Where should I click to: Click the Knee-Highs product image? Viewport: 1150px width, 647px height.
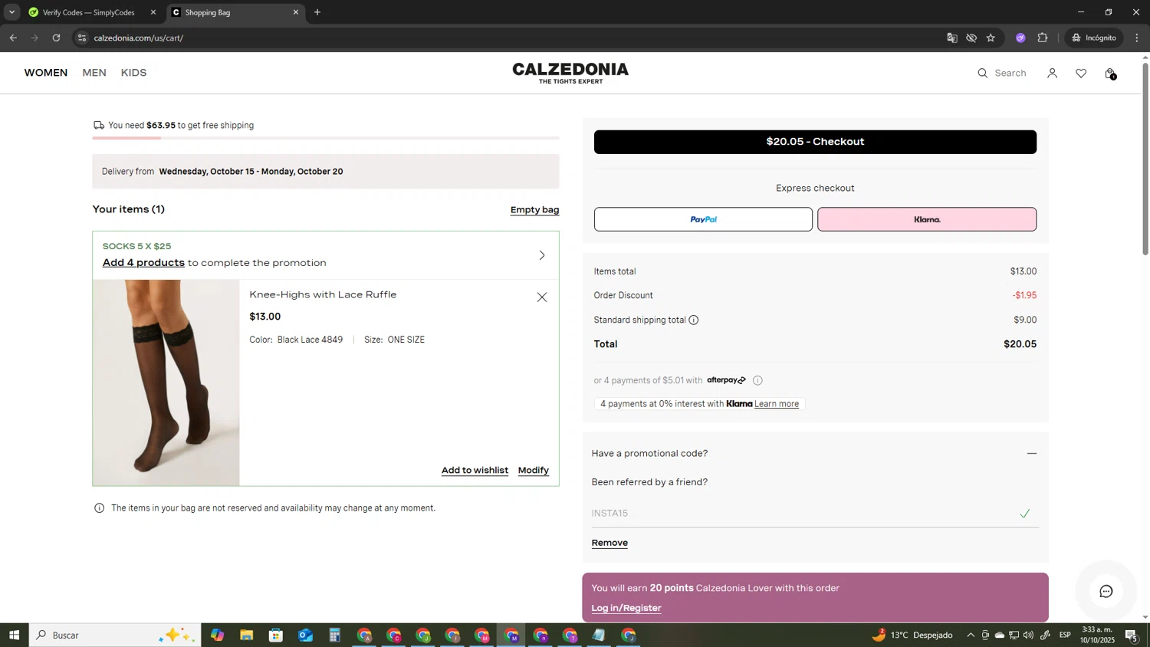pos(166,383)
